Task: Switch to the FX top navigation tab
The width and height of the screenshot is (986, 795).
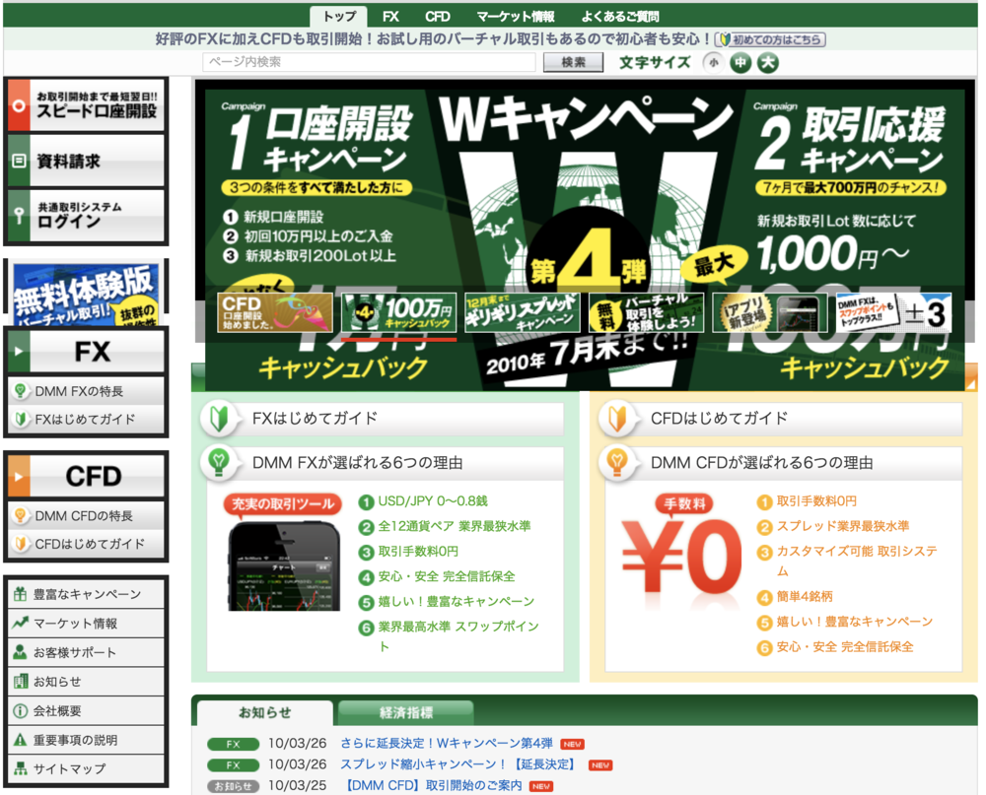Action: coord(390,17)
